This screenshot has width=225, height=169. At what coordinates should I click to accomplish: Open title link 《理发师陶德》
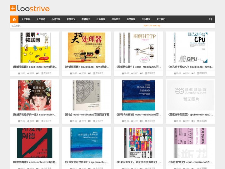pyautogui.click(x=35, y=162)
